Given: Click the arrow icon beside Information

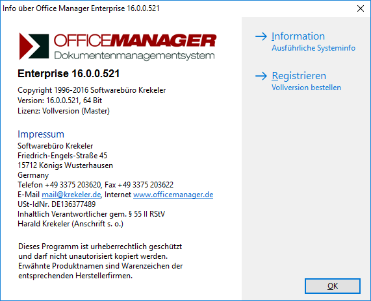Looking at the screenshot, I should pos(261,36).
